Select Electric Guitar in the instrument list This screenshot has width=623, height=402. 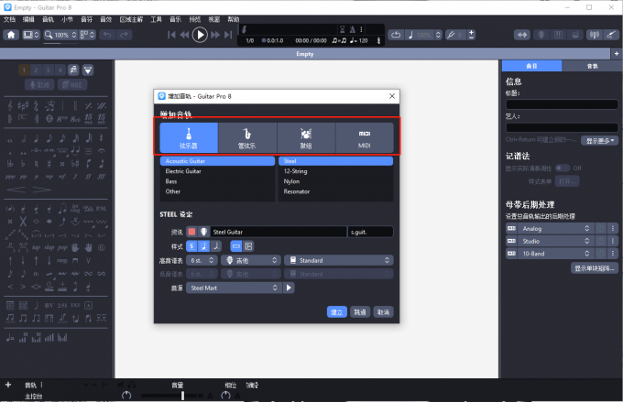183,171
